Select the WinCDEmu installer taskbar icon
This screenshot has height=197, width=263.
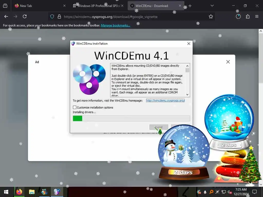coord(57,192)
